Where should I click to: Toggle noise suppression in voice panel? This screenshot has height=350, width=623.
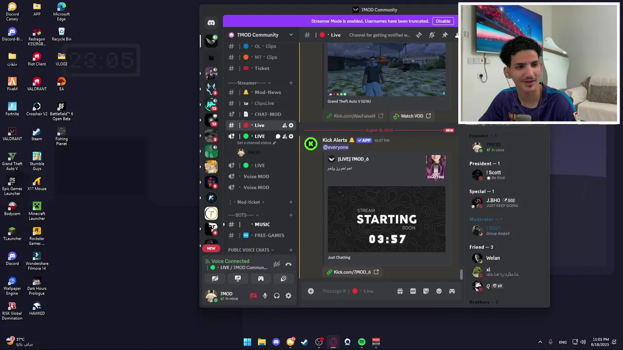276,264
